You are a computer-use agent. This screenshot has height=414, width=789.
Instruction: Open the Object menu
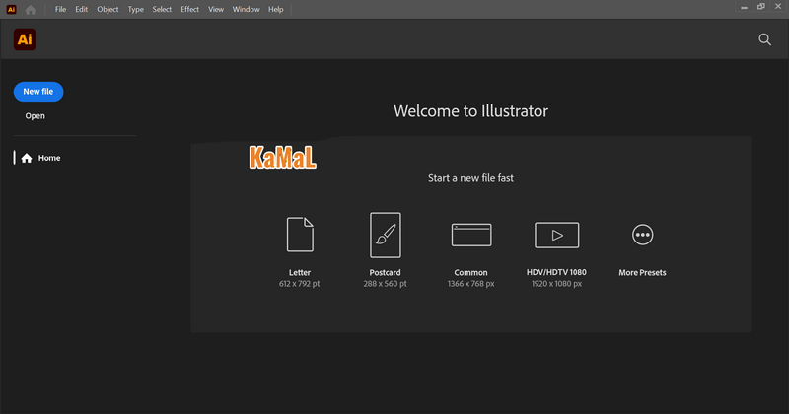[108, 9]
